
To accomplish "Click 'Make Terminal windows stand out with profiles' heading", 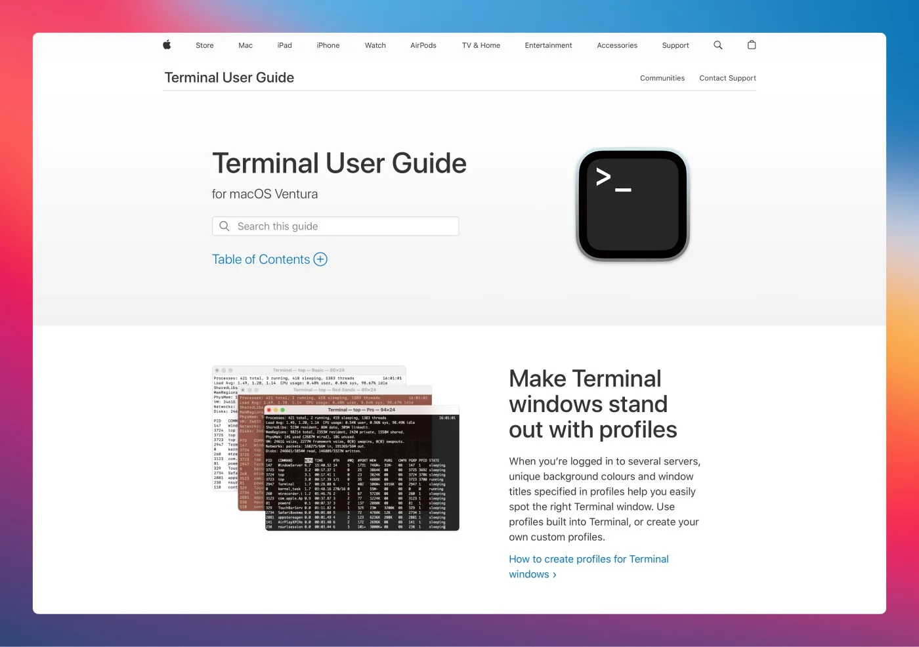I will tap(593, 404).
